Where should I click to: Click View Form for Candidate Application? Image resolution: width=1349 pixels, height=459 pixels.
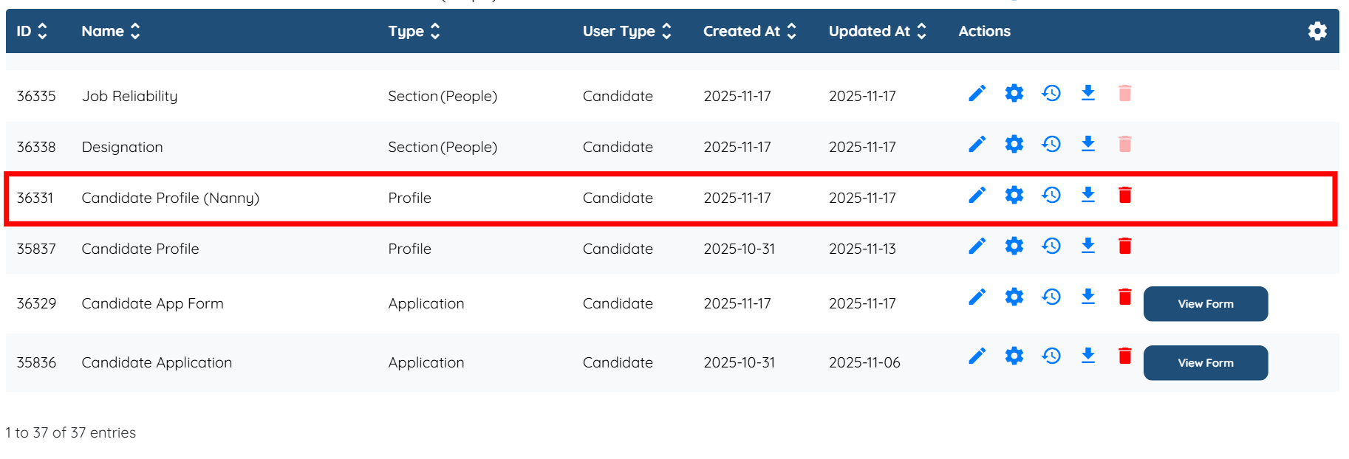[x=1205, y=363]
